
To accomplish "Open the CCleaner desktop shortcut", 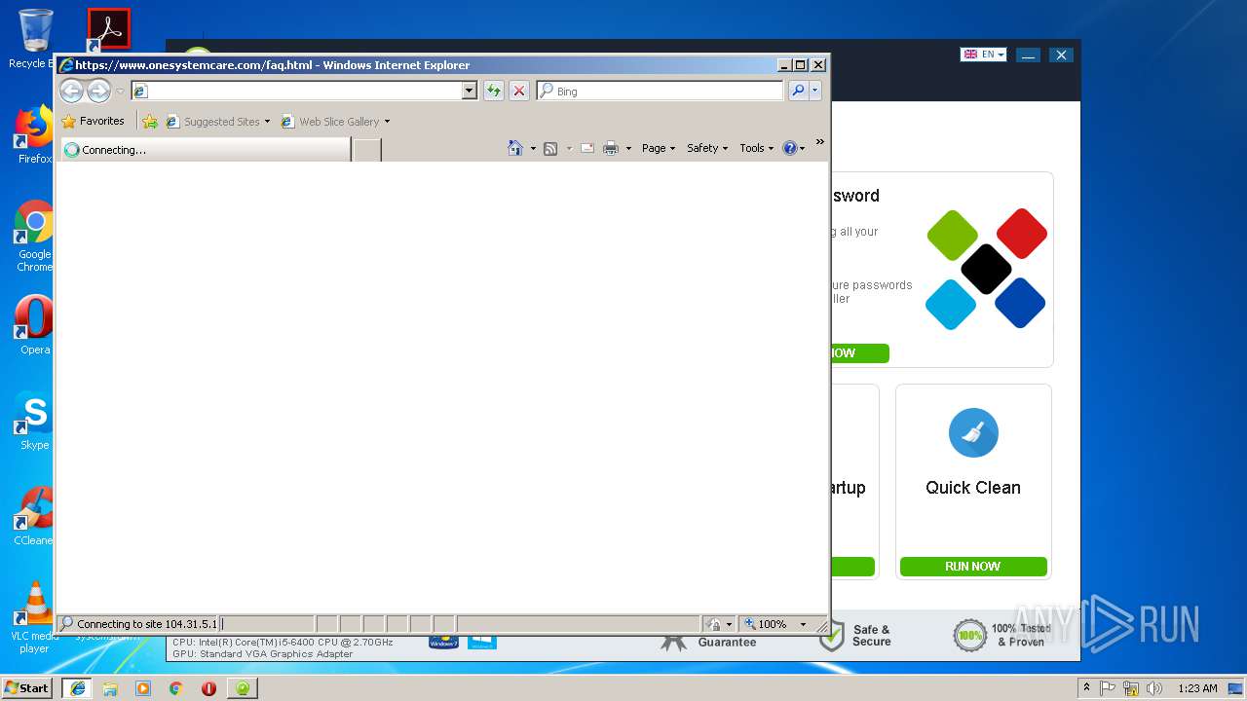I will pyautogui.click(x=34, y=516).
